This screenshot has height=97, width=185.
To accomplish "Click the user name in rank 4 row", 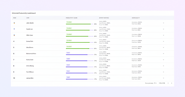I will [30, 41].
